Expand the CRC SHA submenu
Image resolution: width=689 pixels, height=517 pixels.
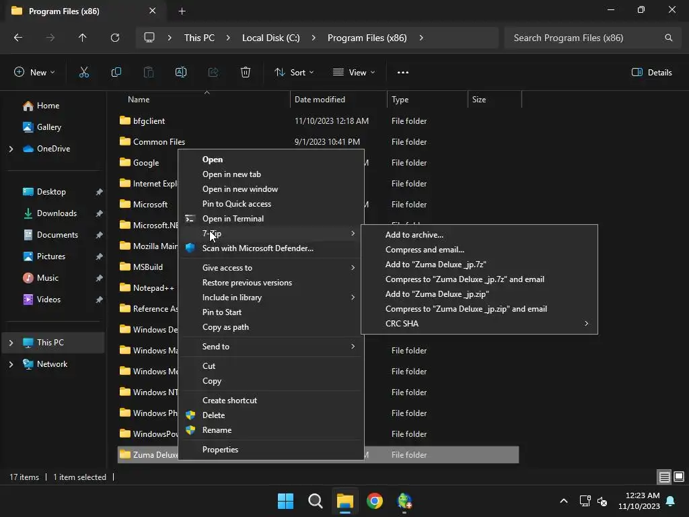click(479, 324)
